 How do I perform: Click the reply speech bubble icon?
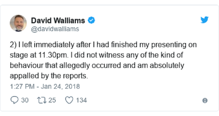click(x=14, y=100)
